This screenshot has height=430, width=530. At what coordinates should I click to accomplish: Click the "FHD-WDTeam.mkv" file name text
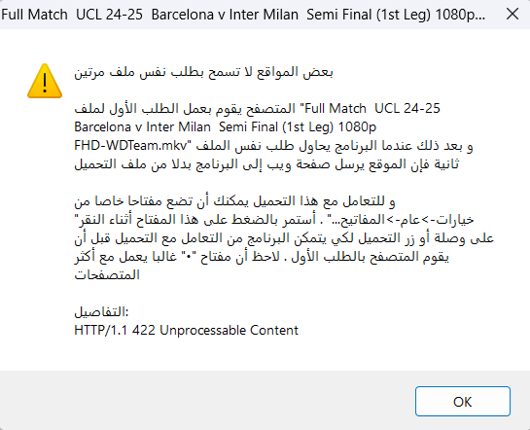pyautogui.click(x=130, y=145)
